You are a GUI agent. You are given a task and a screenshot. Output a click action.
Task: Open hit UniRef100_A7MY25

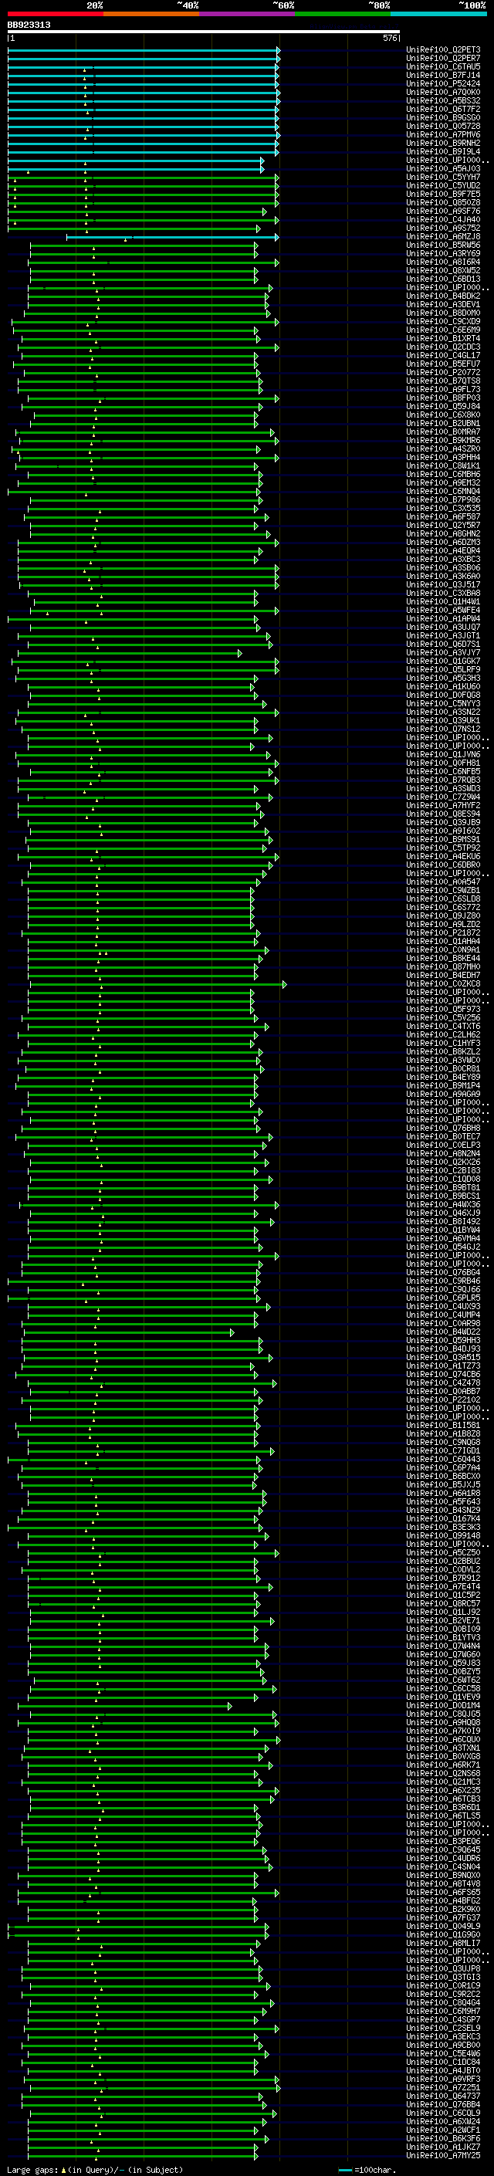[443, 2156]
